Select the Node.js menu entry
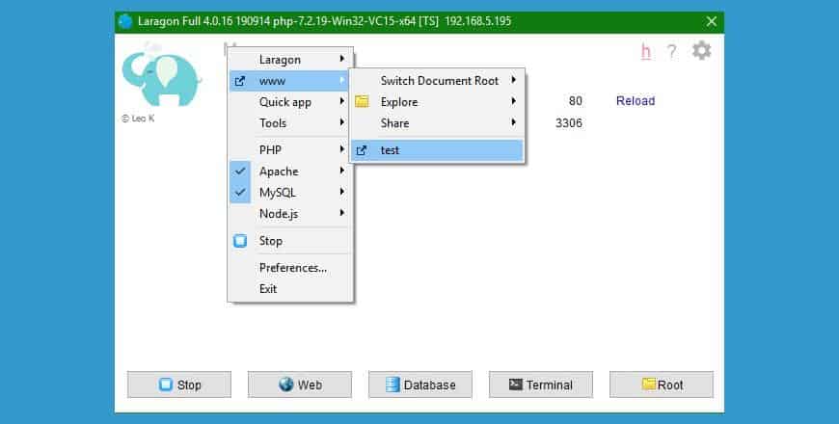 pyautogui.click(x=290, y=214)
